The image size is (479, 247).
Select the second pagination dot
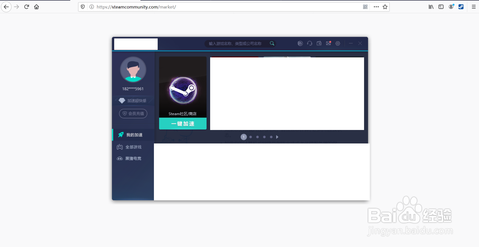pos(251,137)
